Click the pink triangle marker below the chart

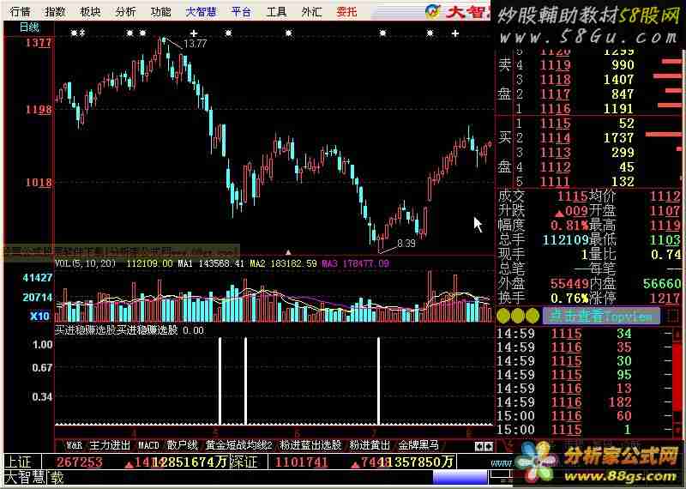pyautogui.click(x=288, y=252)
